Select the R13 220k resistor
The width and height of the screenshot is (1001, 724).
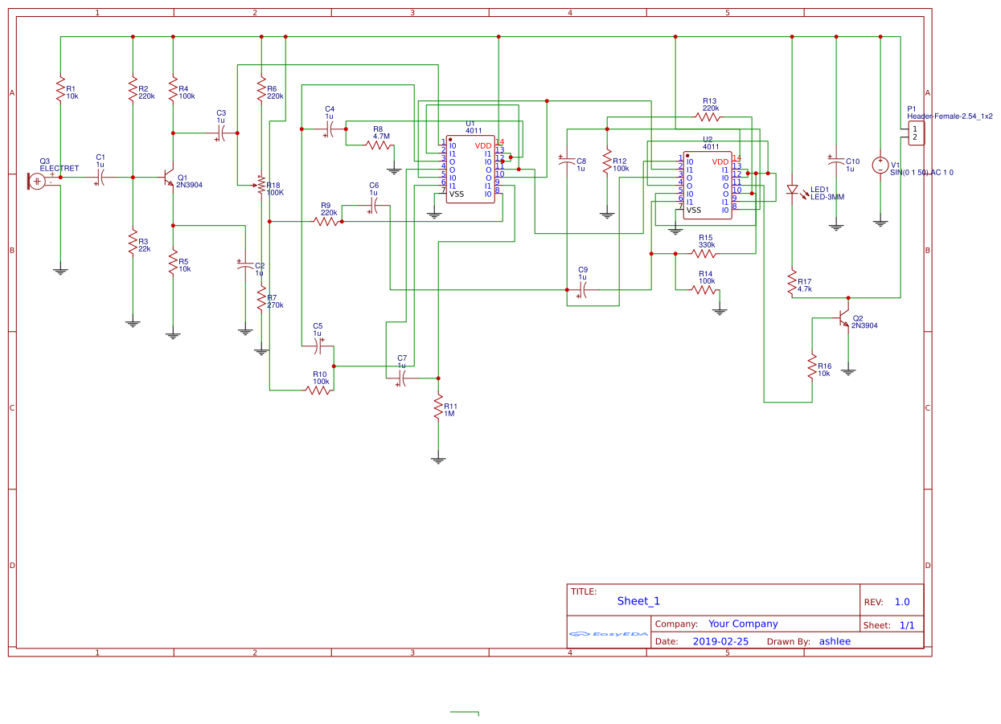709,117
